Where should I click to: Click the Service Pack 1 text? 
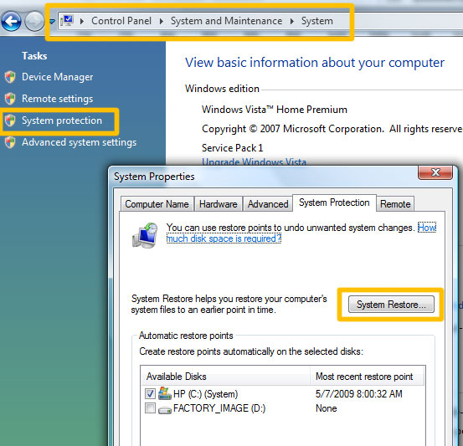(232, 148)
